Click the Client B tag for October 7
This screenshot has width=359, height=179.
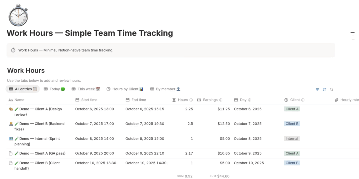(x=292, y=124)
